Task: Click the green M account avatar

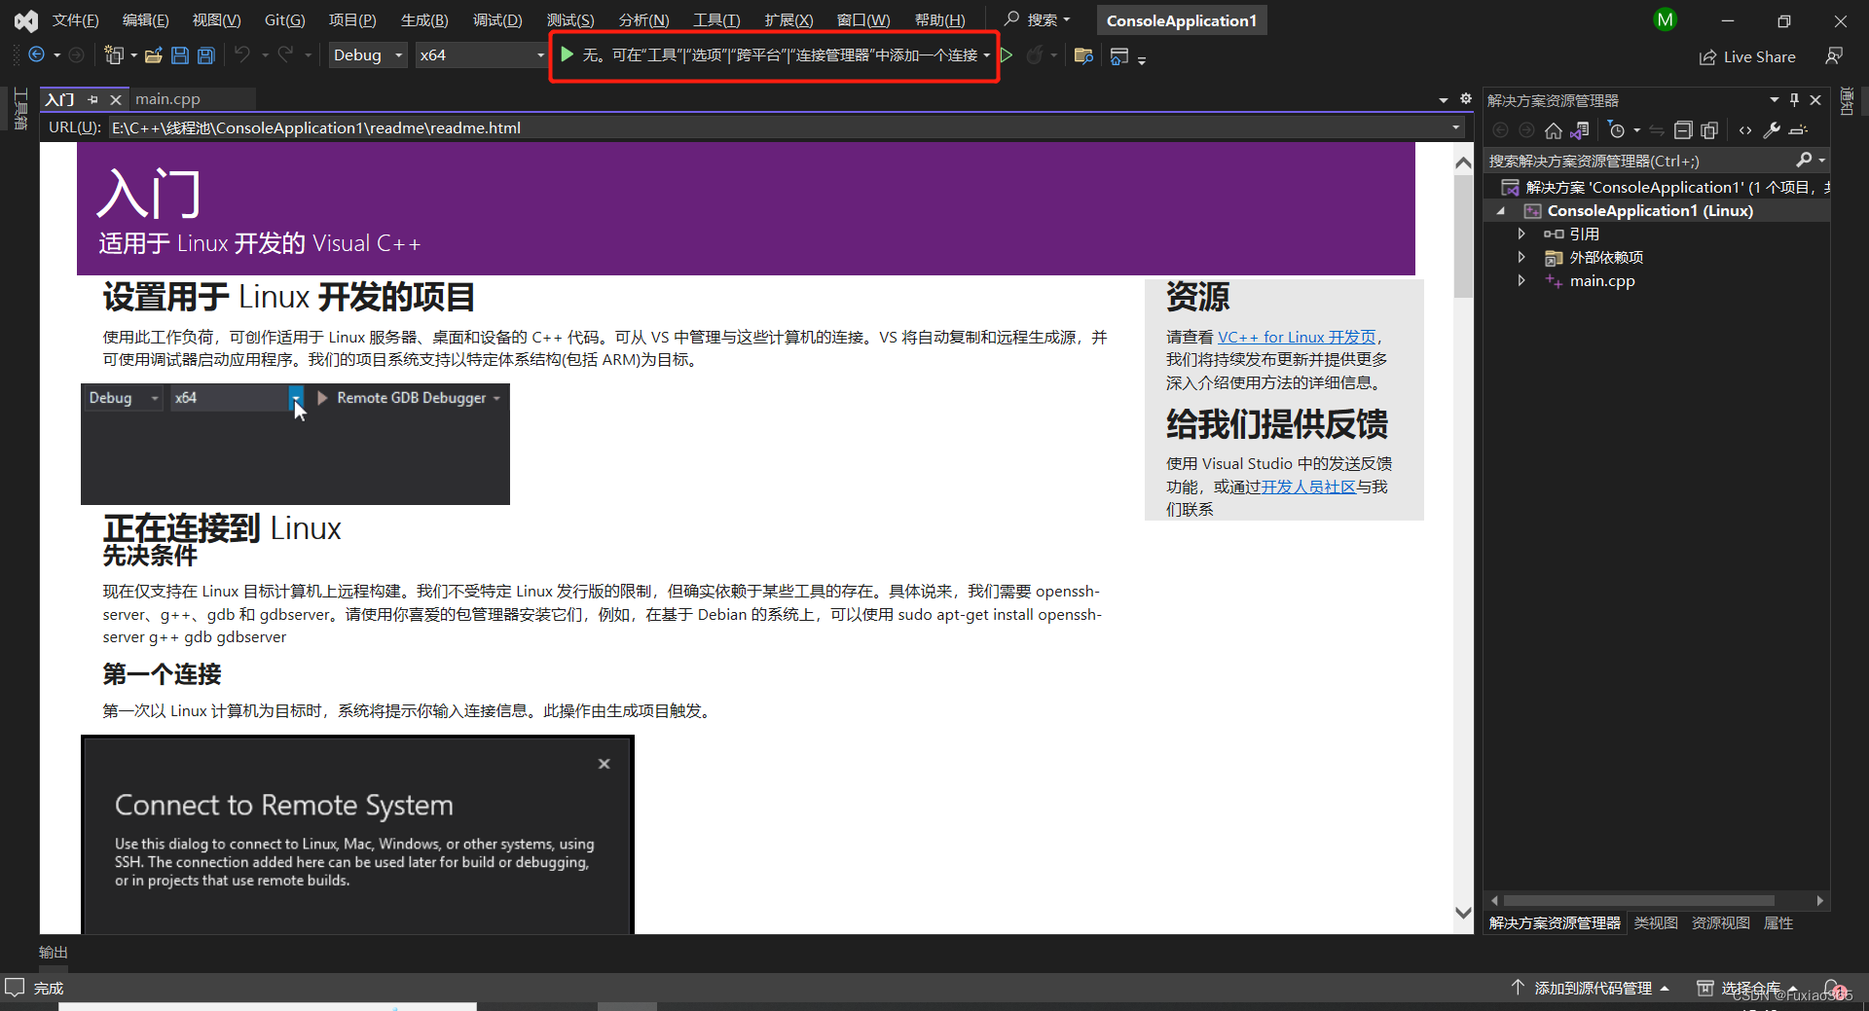Action: pos(1666,19)
